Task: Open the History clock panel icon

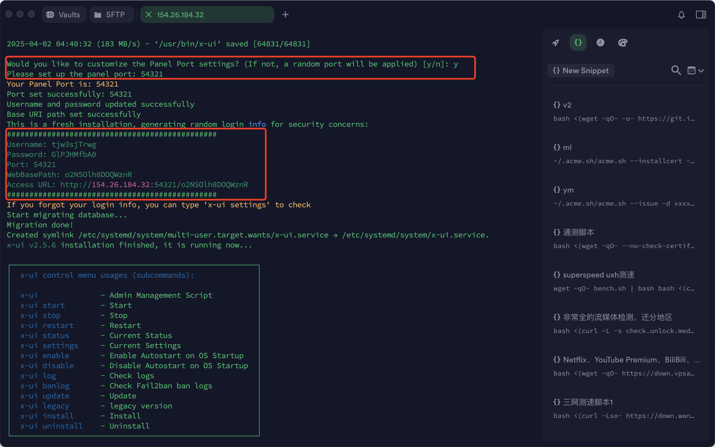Action: 600,42
